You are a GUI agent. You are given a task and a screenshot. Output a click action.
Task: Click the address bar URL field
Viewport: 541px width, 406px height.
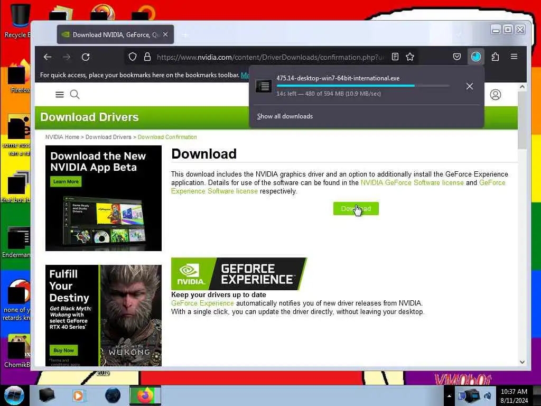(270, 57)
